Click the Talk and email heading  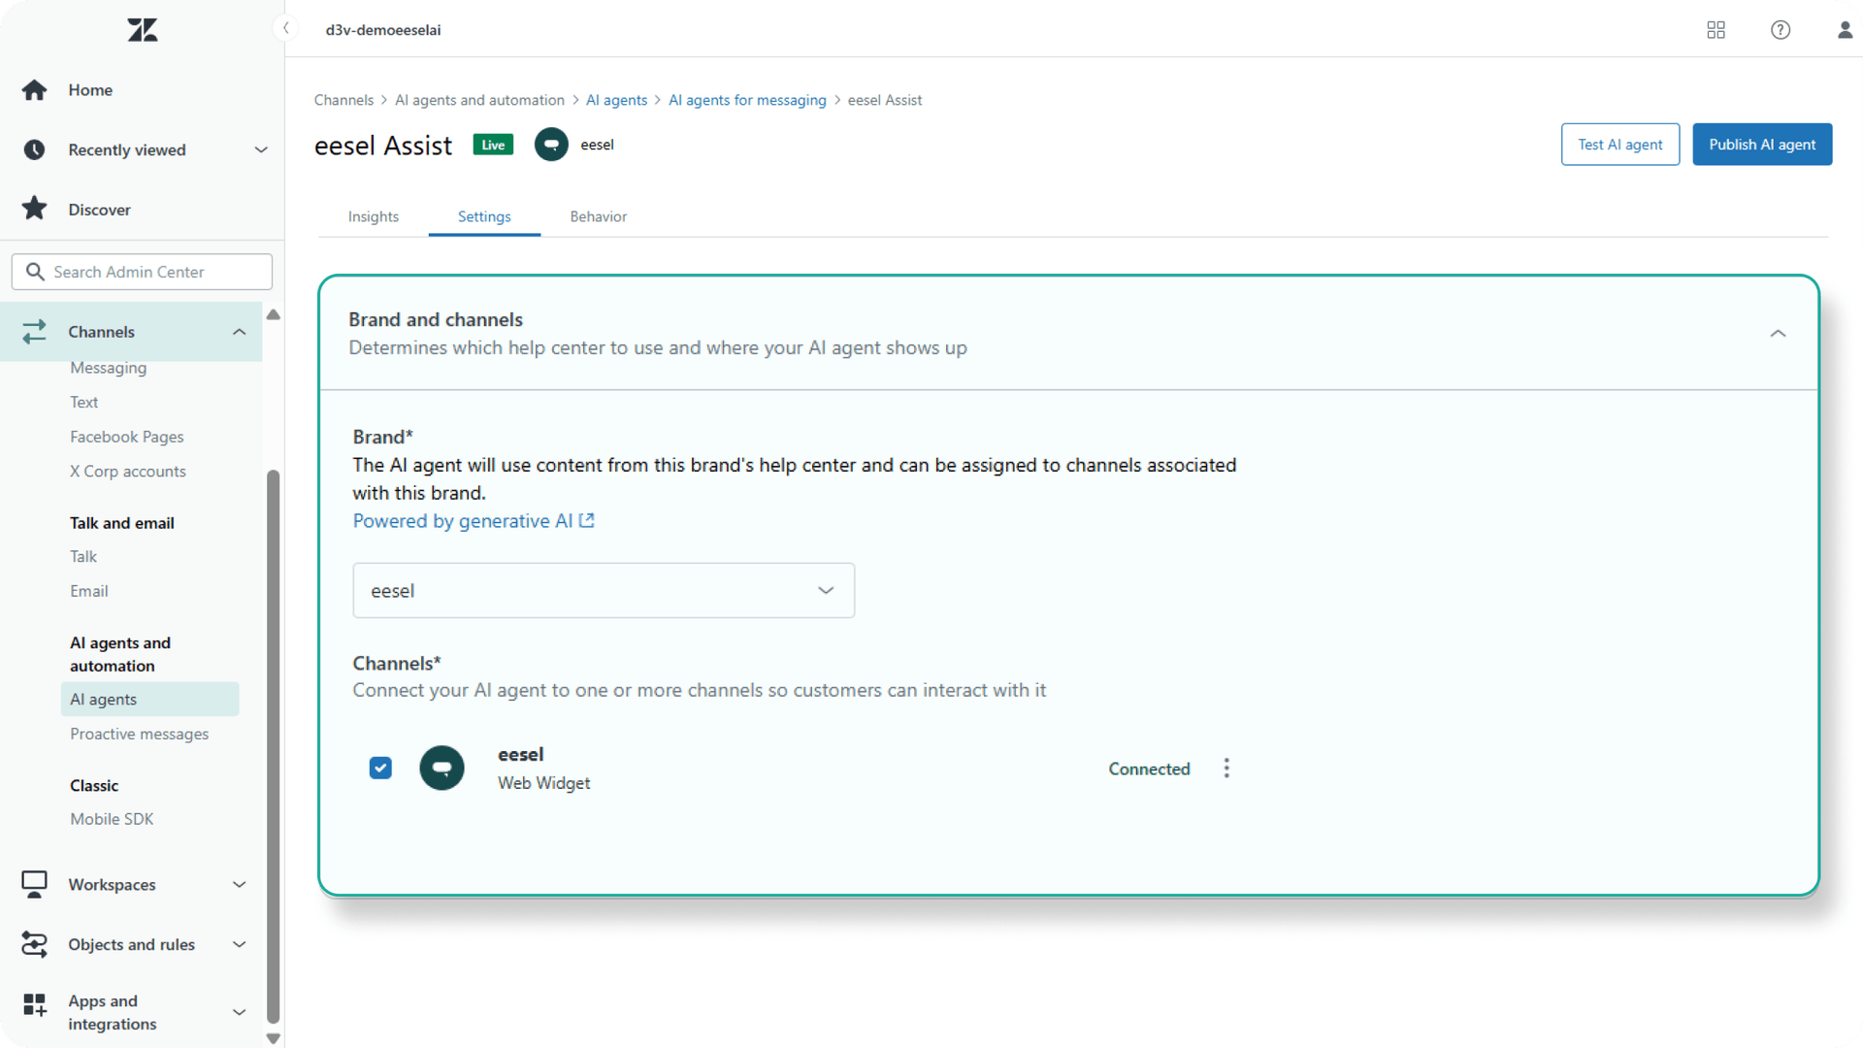coord(122,523)
